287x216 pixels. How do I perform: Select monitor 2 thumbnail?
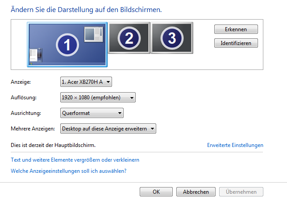[x=129, y=38]
